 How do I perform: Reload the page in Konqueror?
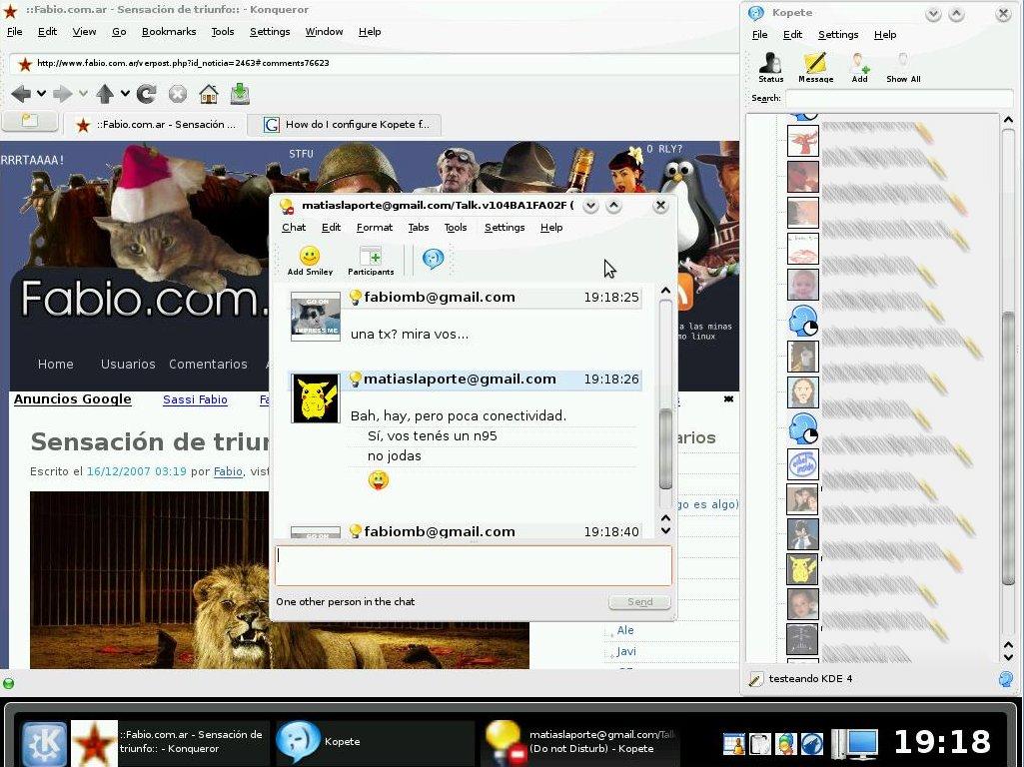(x=147, y=94)
